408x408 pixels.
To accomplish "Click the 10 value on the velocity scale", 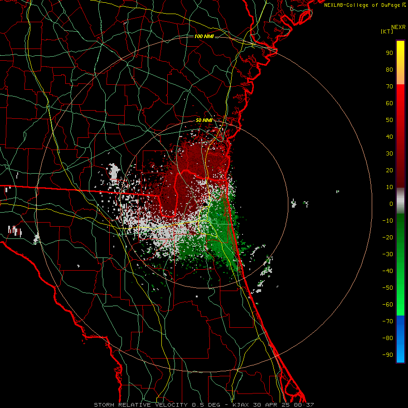I will coord(389,187).
